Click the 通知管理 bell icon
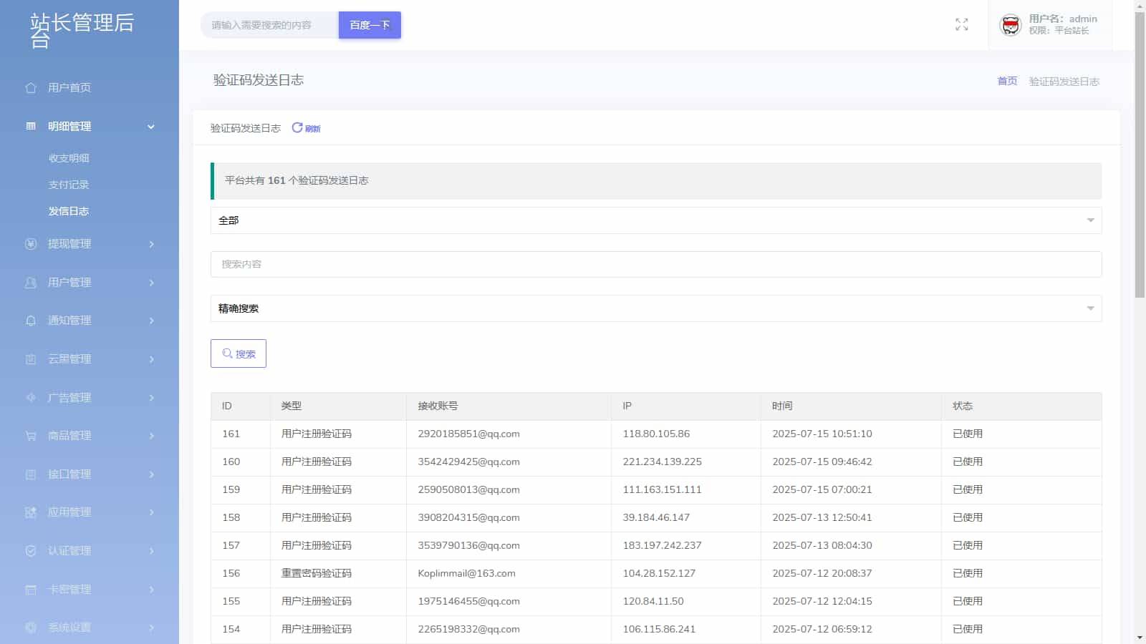The height and width of the screenshot is (644, 1146). pos(31,321)
